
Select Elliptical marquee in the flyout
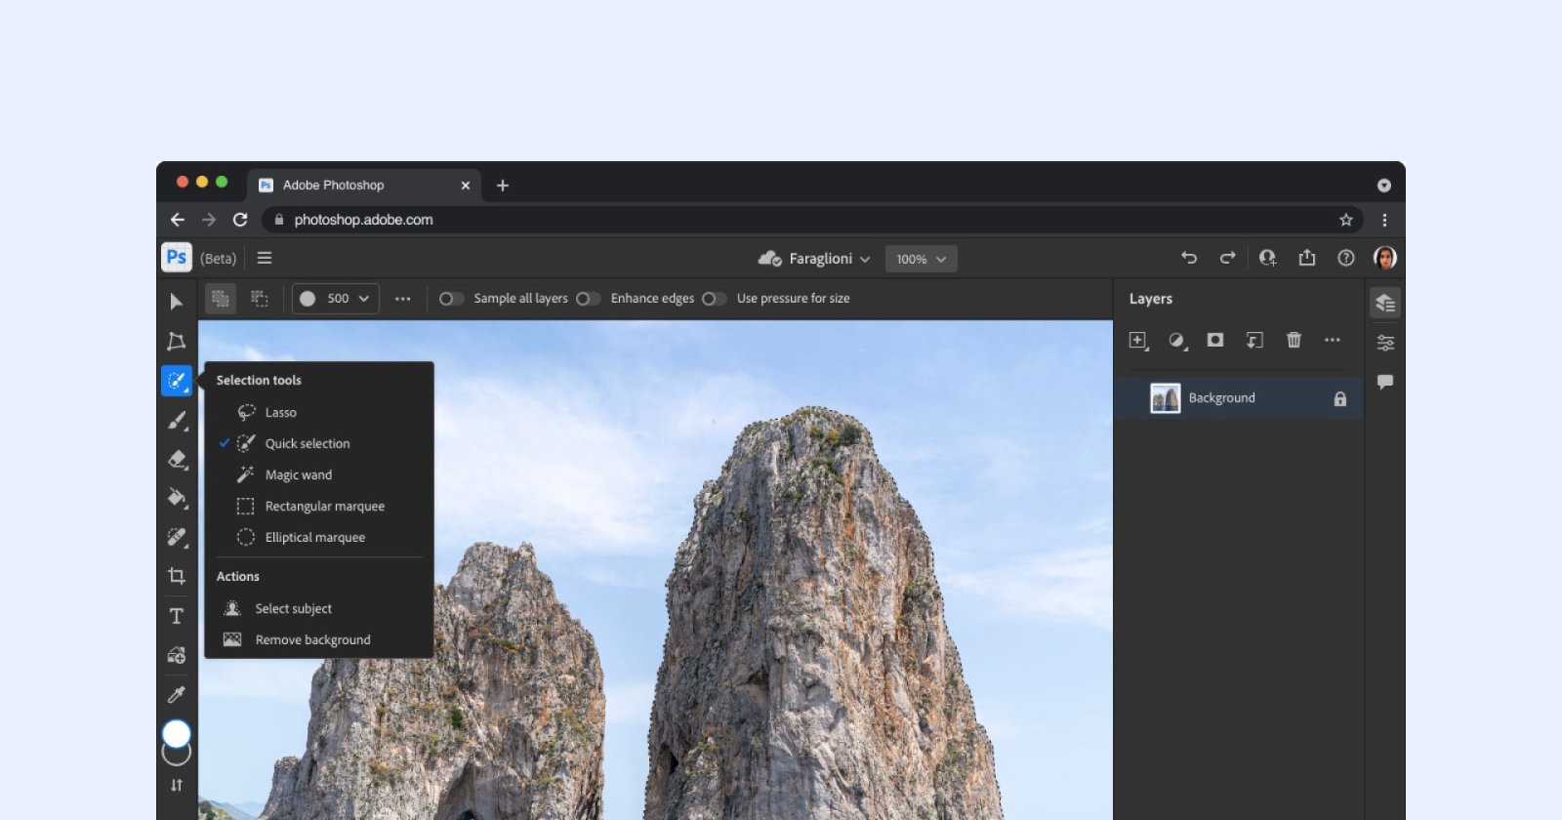pos(314,538)
